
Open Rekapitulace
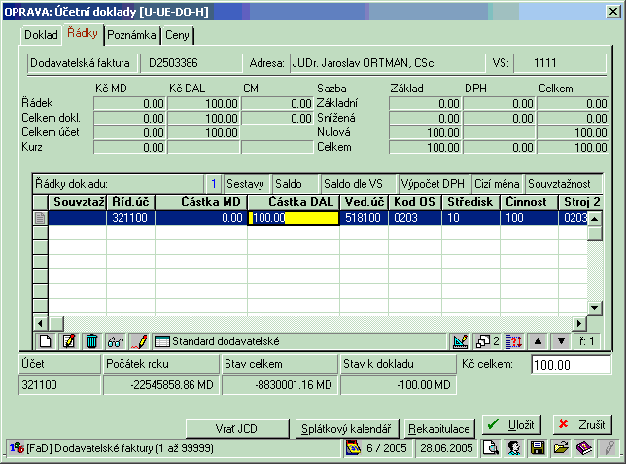coord(439,429)
